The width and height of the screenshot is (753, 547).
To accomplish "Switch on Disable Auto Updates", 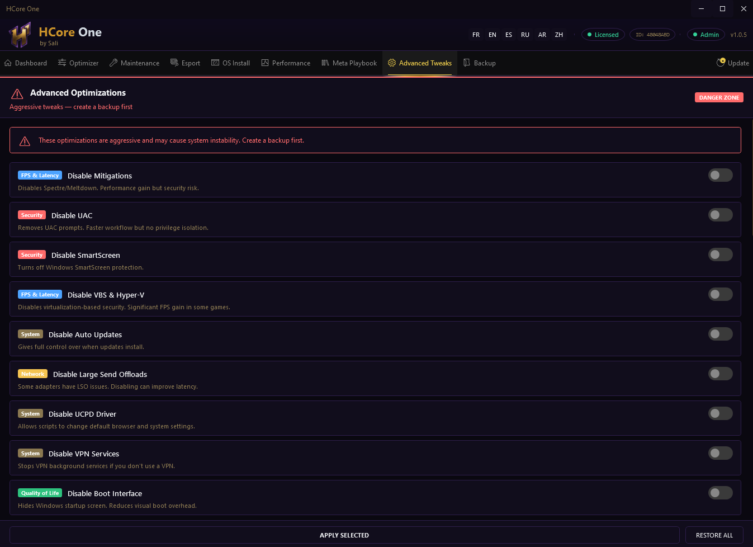I will [721, 334].
